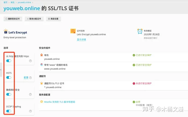Click the globe icon beside www prefix domain
This screenshot has height=117, width=188.
pos(42,65)
